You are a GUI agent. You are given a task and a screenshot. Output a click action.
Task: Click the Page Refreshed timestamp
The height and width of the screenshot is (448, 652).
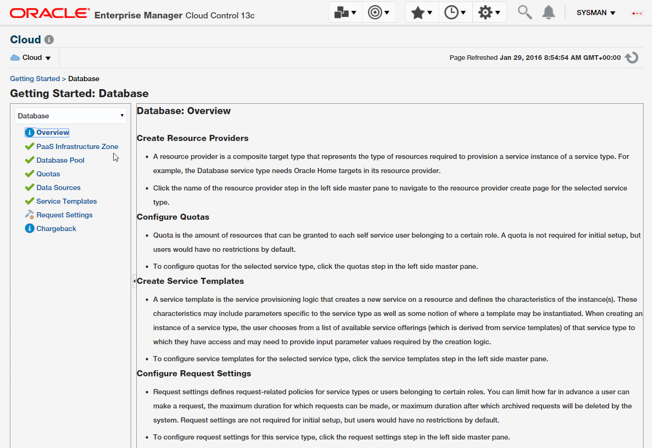(535, 58)
